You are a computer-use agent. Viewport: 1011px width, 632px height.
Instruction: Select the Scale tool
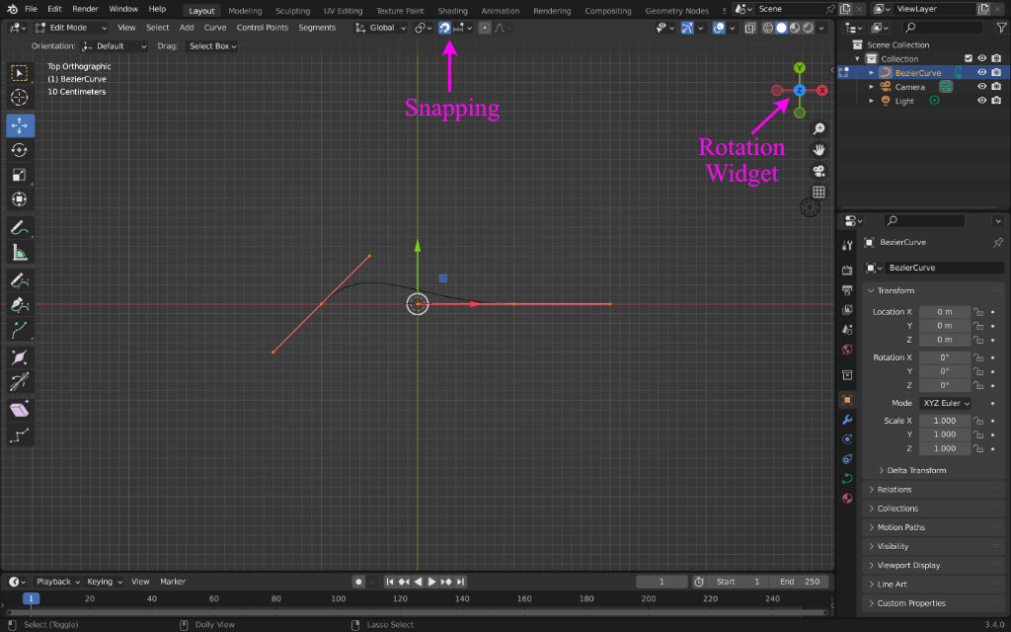pyautogui.click(x=20, y=175)
